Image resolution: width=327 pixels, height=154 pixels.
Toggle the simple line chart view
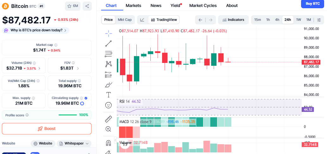142,20
